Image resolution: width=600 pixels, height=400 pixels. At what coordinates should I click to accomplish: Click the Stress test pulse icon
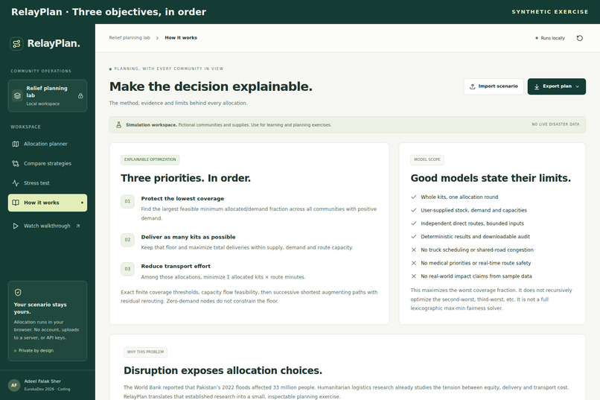coord(16,183)
